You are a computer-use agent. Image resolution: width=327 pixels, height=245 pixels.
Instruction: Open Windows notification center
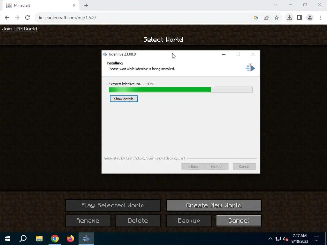tap(316, 239)
